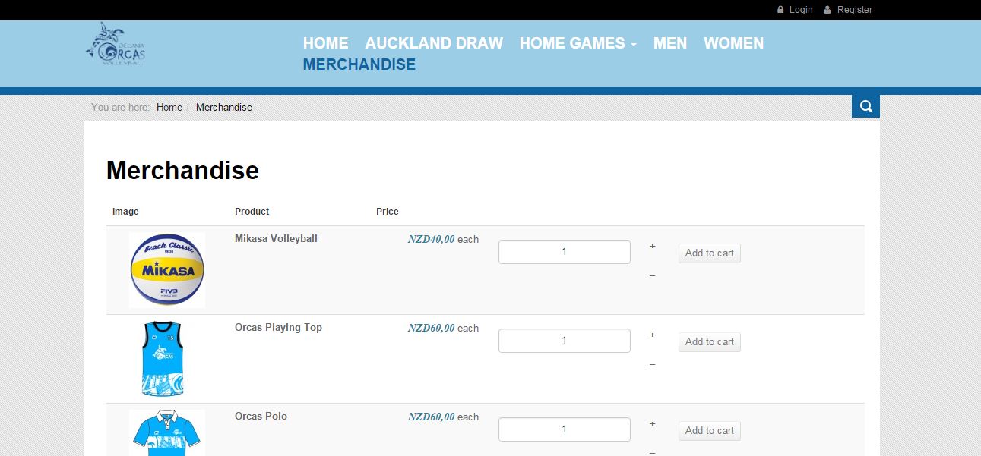The width and height of the screenshot is (981, 456).
Task: Open the search magnifier icon
Action: click(865, 106)
